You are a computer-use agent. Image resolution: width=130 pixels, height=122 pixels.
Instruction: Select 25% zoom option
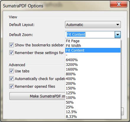(x=93, y=107)
